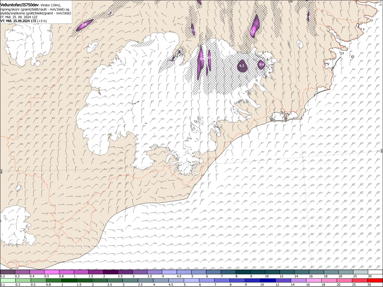Select the darkest purple 2 swatch in snow legend
Screen dimensions: 383x287
pyautogui.click(x=110, y=272)
